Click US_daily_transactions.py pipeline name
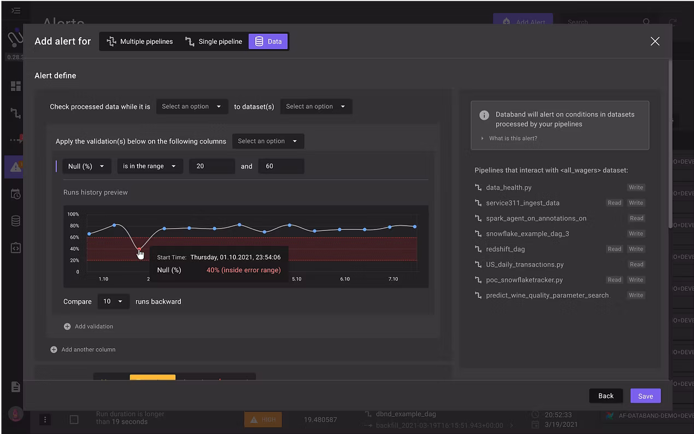 [525, 264]
